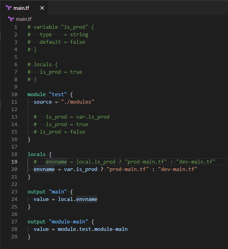Click the 'output' keyword on line 23
The image size is (228, 249).
[x=37, y=192]
